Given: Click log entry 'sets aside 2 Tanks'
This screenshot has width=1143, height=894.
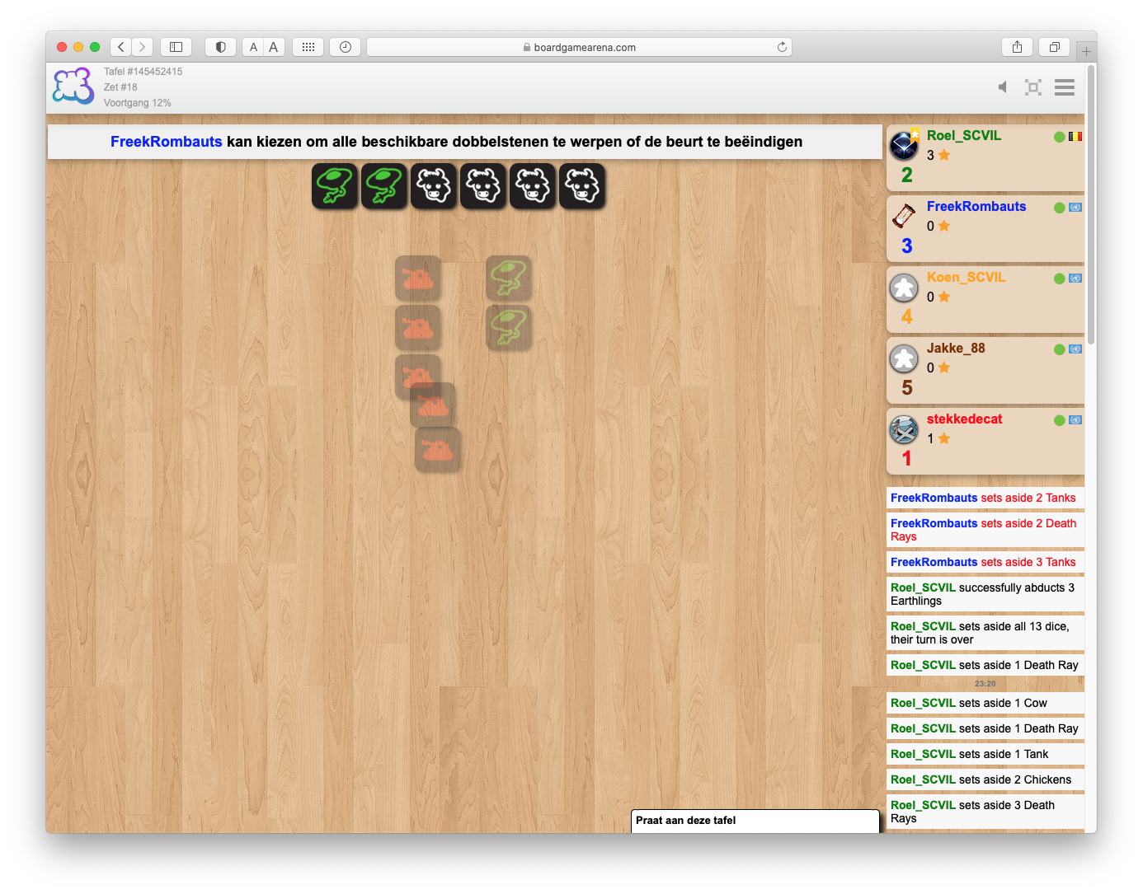Looking at the screenshot, I should pyautogui.click(x=985, y=498).
